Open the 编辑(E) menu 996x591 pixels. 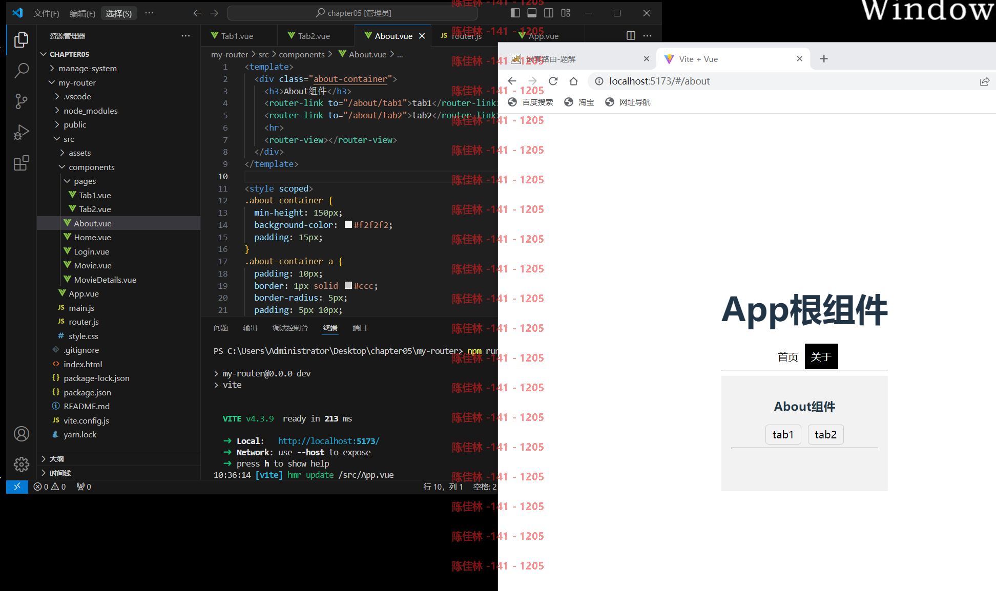point(82,13)
